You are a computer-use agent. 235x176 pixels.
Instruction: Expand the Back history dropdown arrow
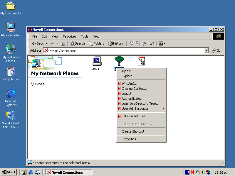tap(47, 43)
